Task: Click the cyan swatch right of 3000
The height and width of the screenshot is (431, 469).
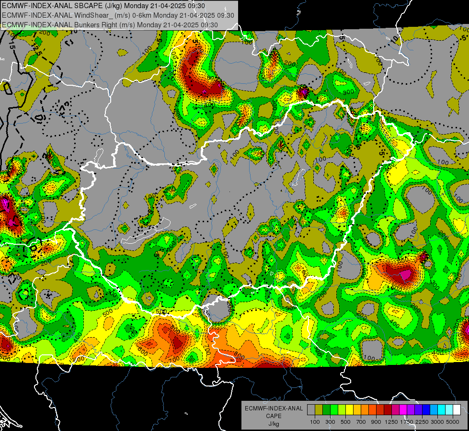Action: 442,410
